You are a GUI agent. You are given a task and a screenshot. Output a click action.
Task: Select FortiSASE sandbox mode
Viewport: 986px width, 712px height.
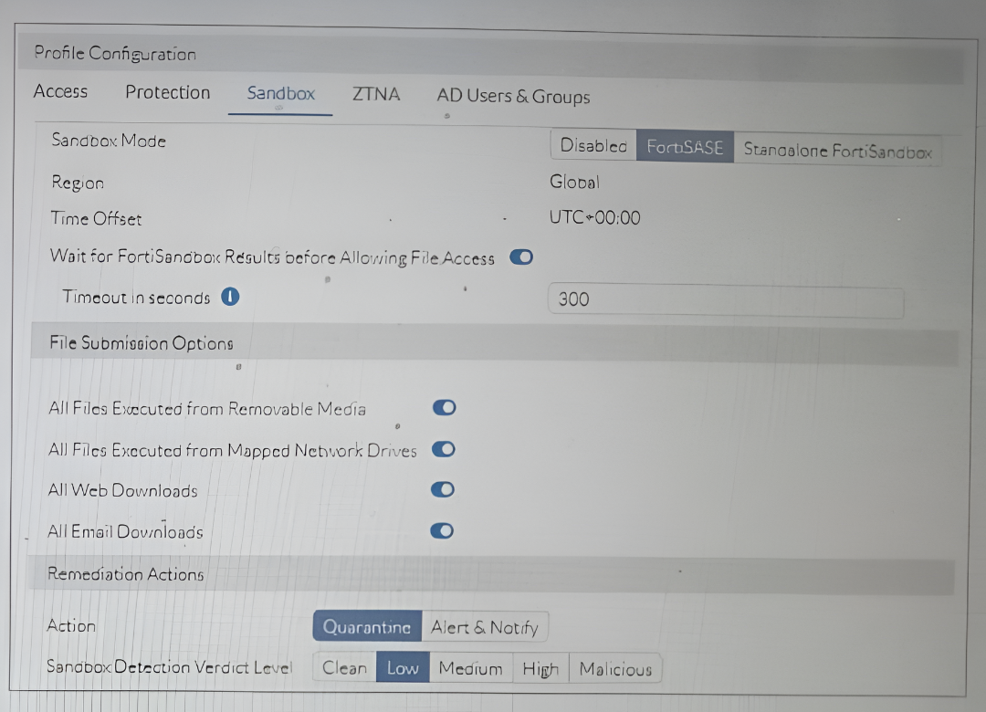pyautogui.click(x=685, y=147)
